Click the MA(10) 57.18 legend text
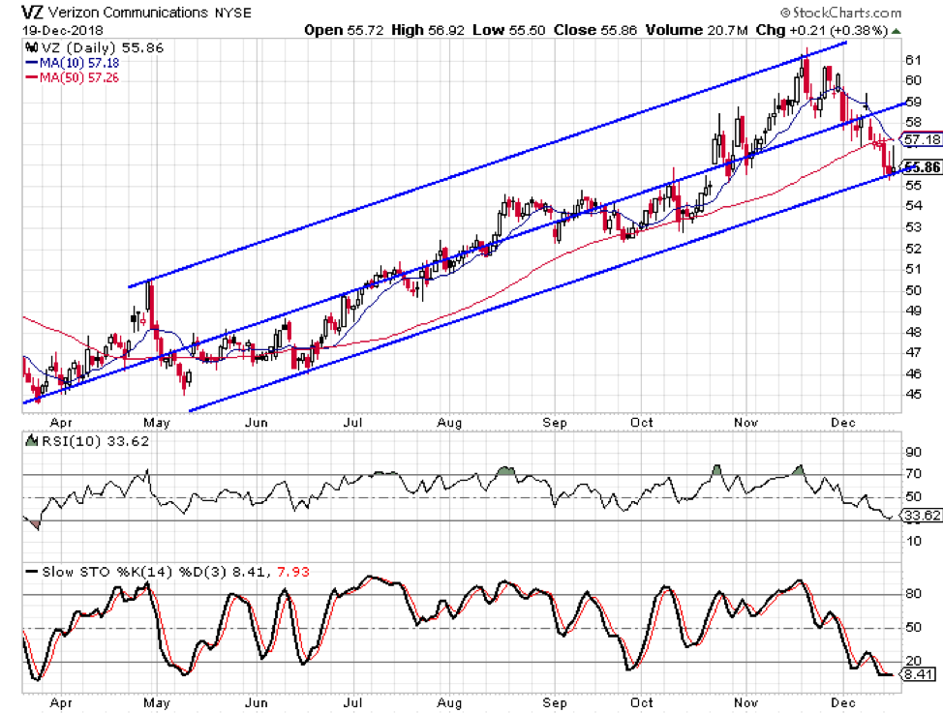Image resolution: width=943 pixels, height=713 pixels. coord(79,63)
